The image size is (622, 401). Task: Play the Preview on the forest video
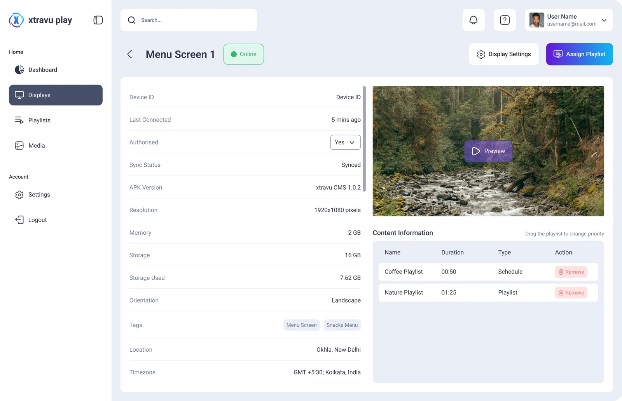(488, 151)
